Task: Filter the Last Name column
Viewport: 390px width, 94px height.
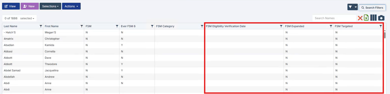Action: (x=41, y=26)
